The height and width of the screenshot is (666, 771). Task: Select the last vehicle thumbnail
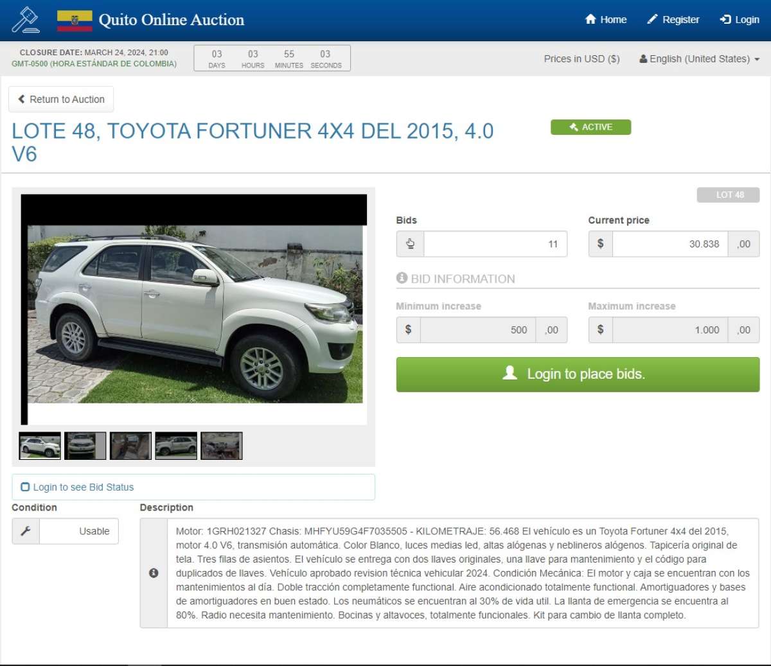(x=221, y=446)
